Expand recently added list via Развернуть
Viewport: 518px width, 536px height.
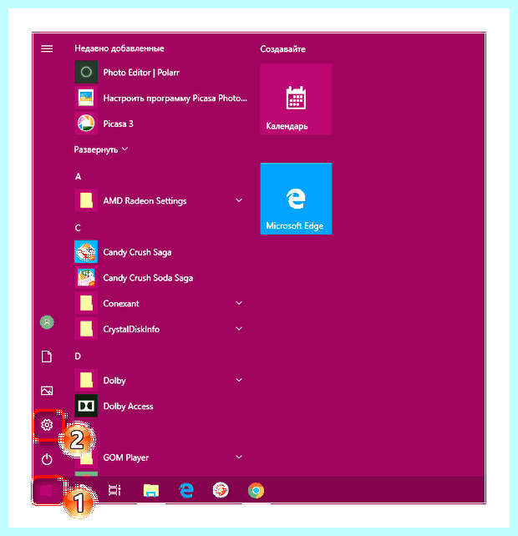coord(101,149)
